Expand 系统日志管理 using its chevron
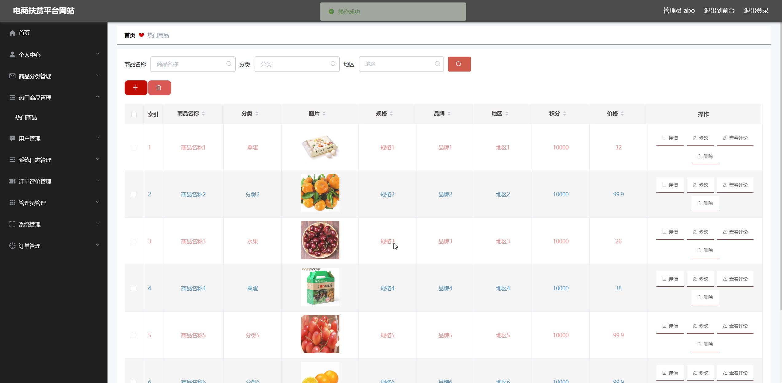782x383 pixels. [x=98, y=159]
